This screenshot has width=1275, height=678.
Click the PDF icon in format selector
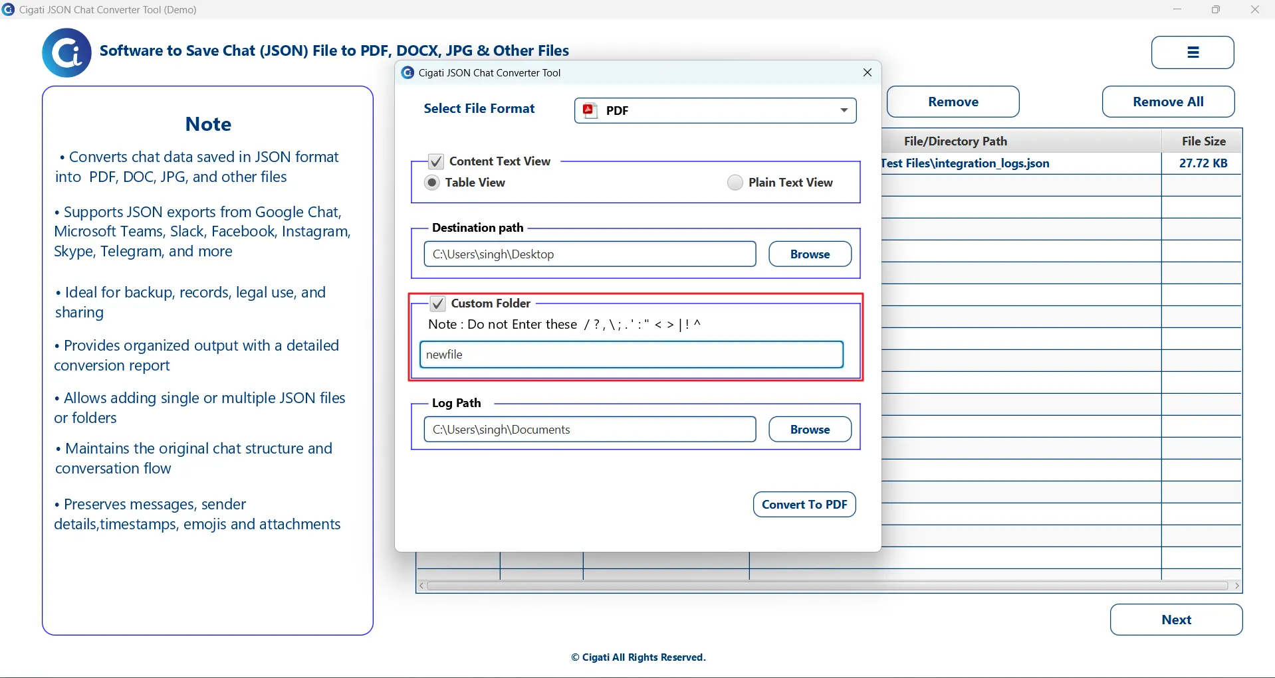point(589,110)
